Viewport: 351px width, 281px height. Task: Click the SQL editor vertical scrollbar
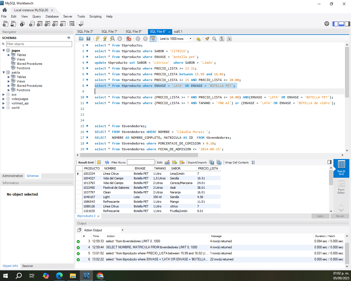tap(347, 72)
